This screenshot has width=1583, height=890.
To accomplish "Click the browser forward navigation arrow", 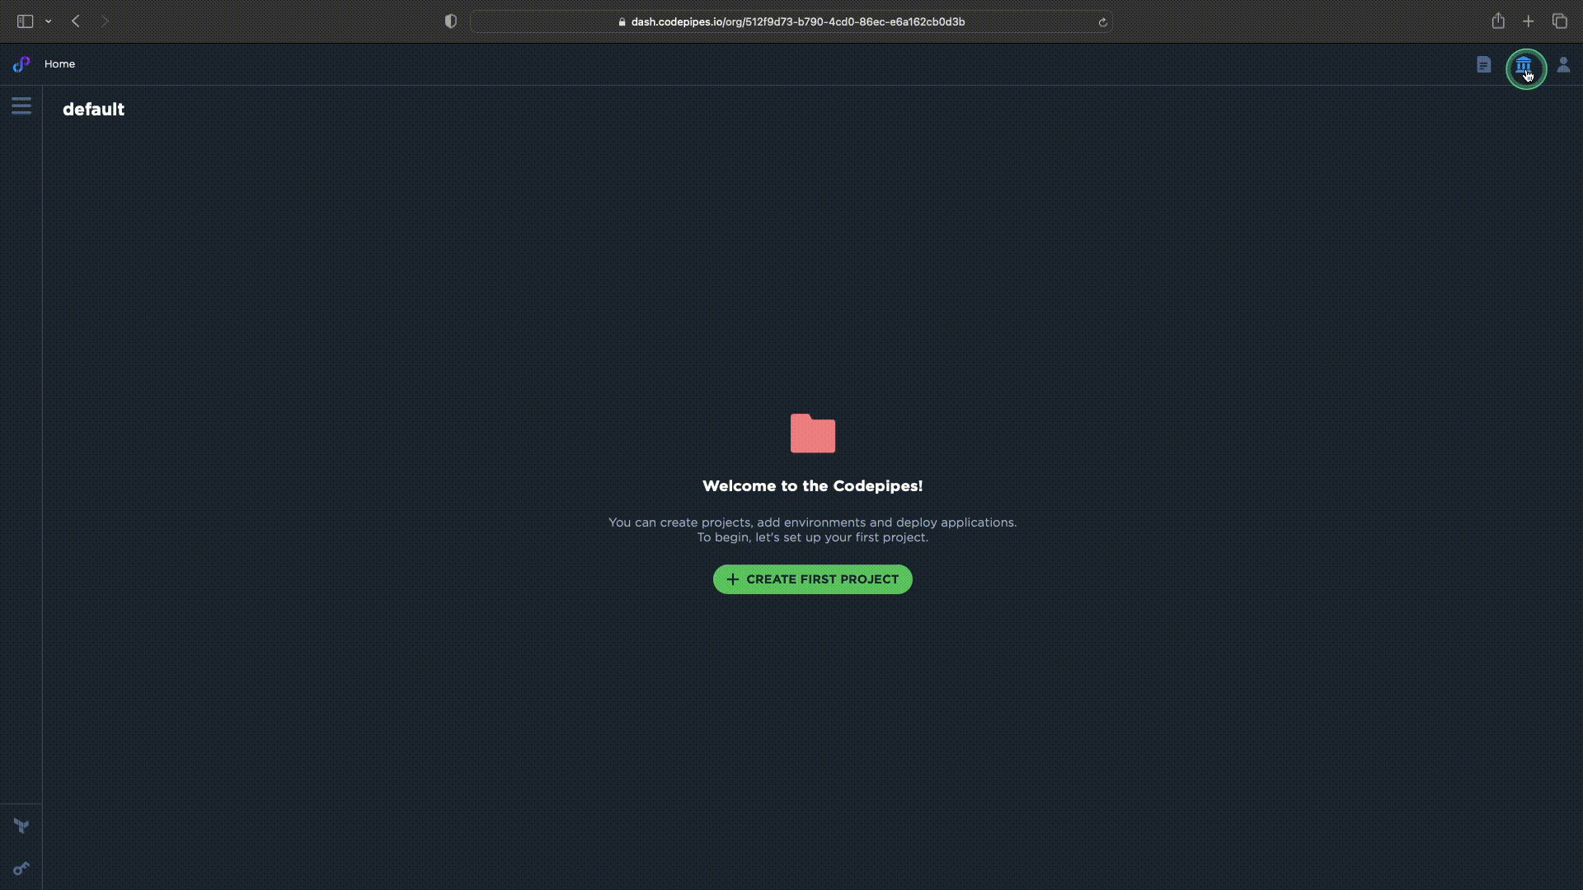I will click(106, 21).
